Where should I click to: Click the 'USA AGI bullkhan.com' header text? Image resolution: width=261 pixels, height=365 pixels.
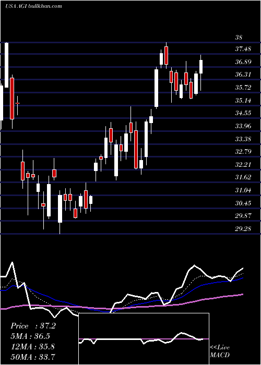point(33,6)
